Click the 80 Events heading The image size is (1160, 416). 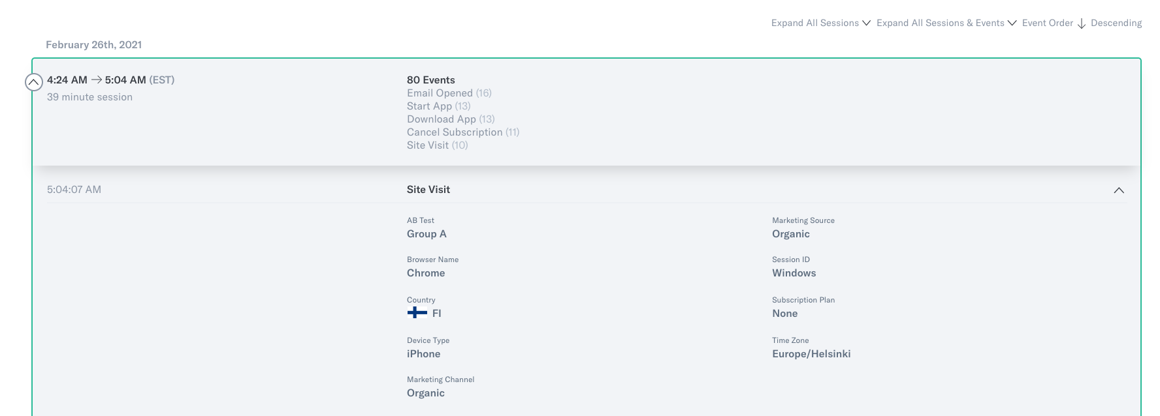(430, 80)
